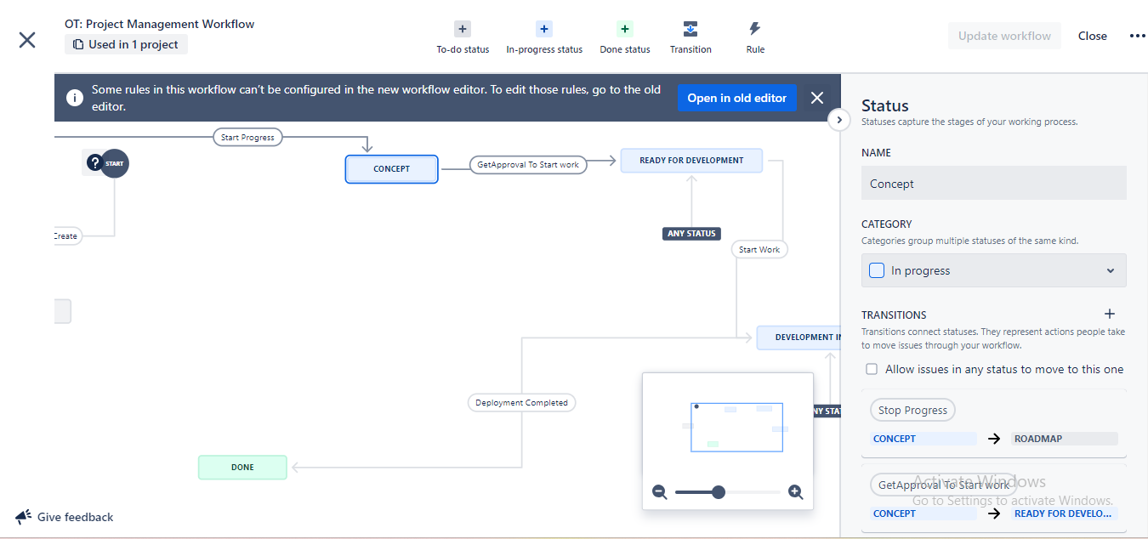Click Open in old editor

pyautogui.click(x=737, y=98)
